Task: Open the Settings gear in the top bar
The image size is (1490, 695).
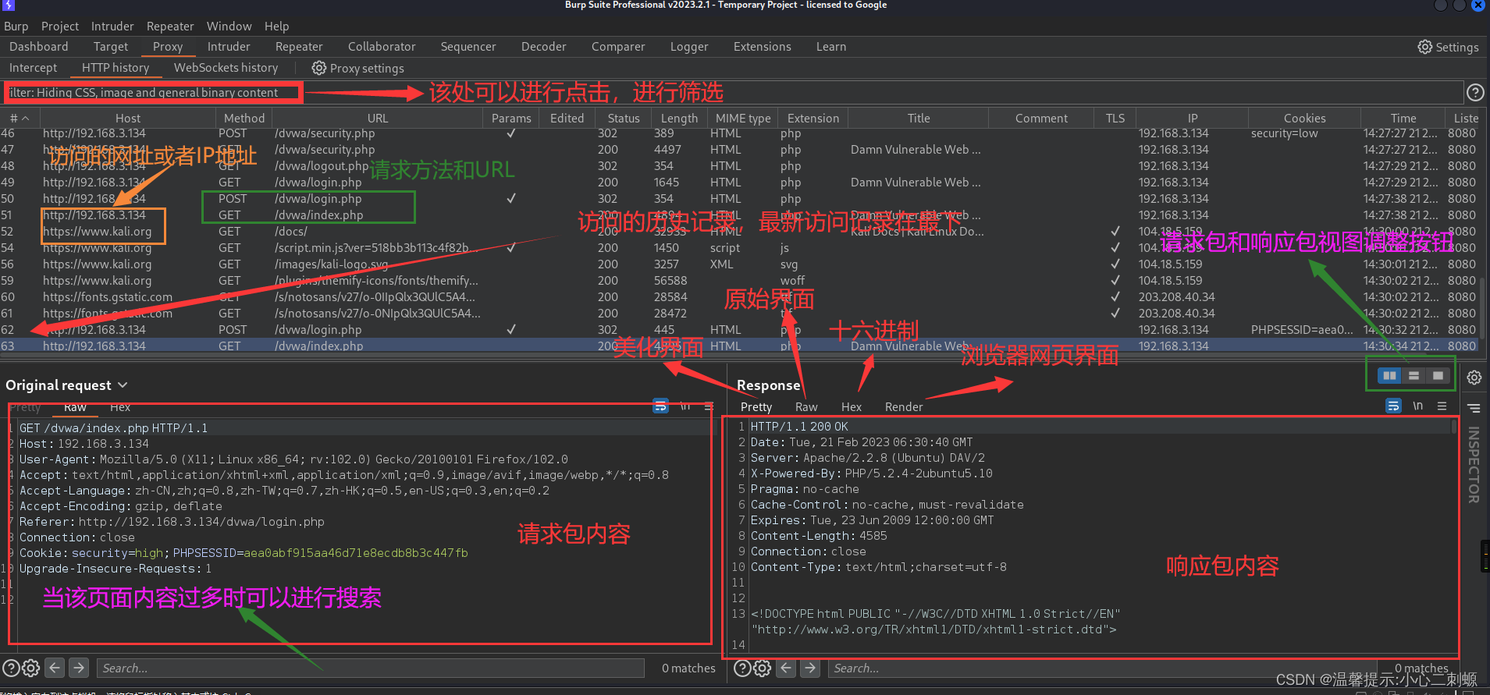Action: (x=1448, y=47)
